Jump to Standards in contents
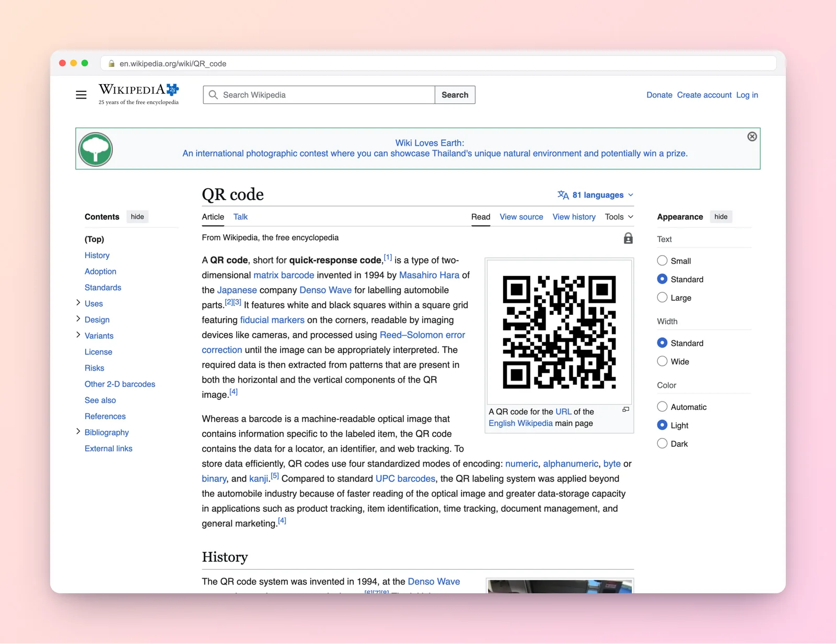Image resolution: width=836 pixels, height=644 pixels. coord(103,287)
